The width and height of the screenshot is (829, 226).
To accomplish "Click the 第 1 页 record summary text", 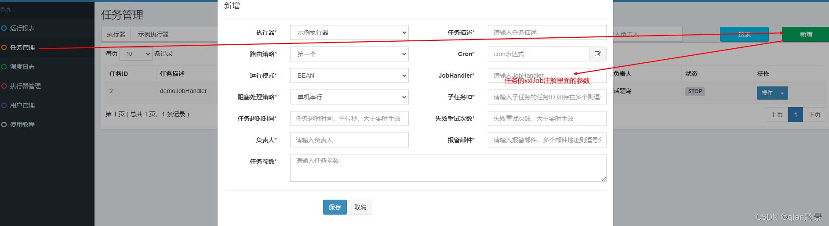I will point(147,114).
